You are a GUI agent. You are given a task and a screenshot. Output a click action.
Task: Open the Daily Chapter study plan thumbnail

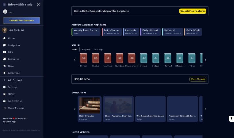90,106
